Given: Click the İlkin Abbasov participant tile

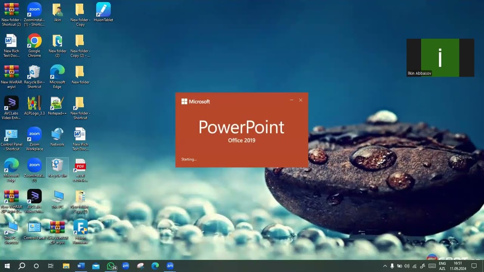Looking at the screenshot, I should point(440,57).
